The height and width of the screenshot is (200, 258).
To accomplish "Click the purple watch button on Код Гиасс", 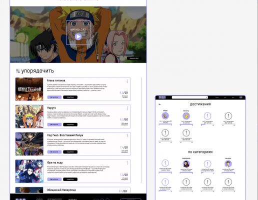I will [x=54, y=152].
